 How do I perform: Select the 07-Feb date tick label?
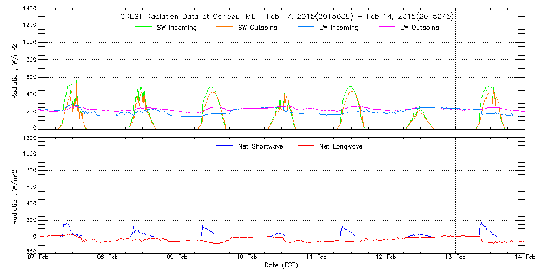[x=39, y=258]
